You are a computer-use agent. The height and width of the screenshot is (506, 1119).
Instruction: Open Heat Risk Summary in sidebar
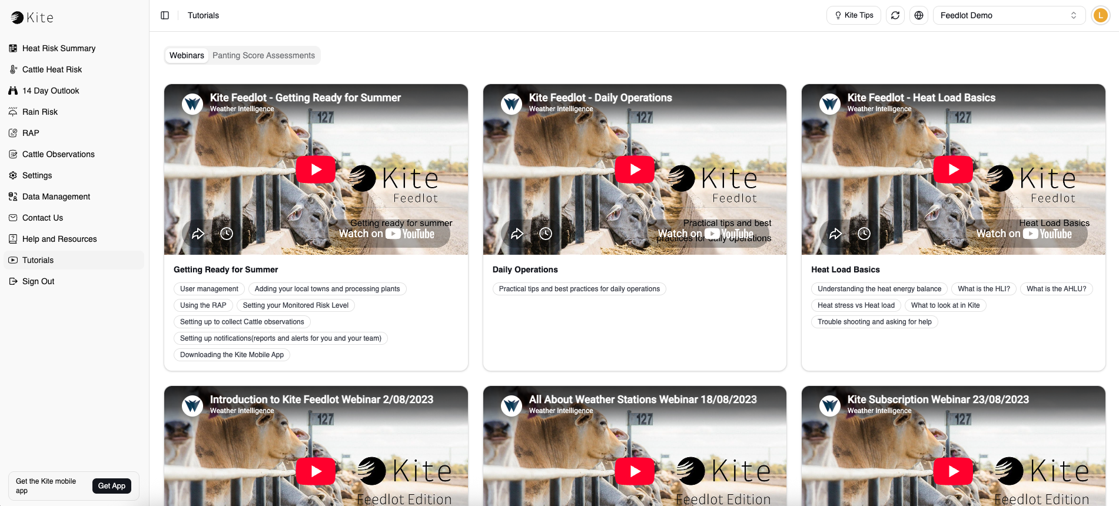(74, 48)
